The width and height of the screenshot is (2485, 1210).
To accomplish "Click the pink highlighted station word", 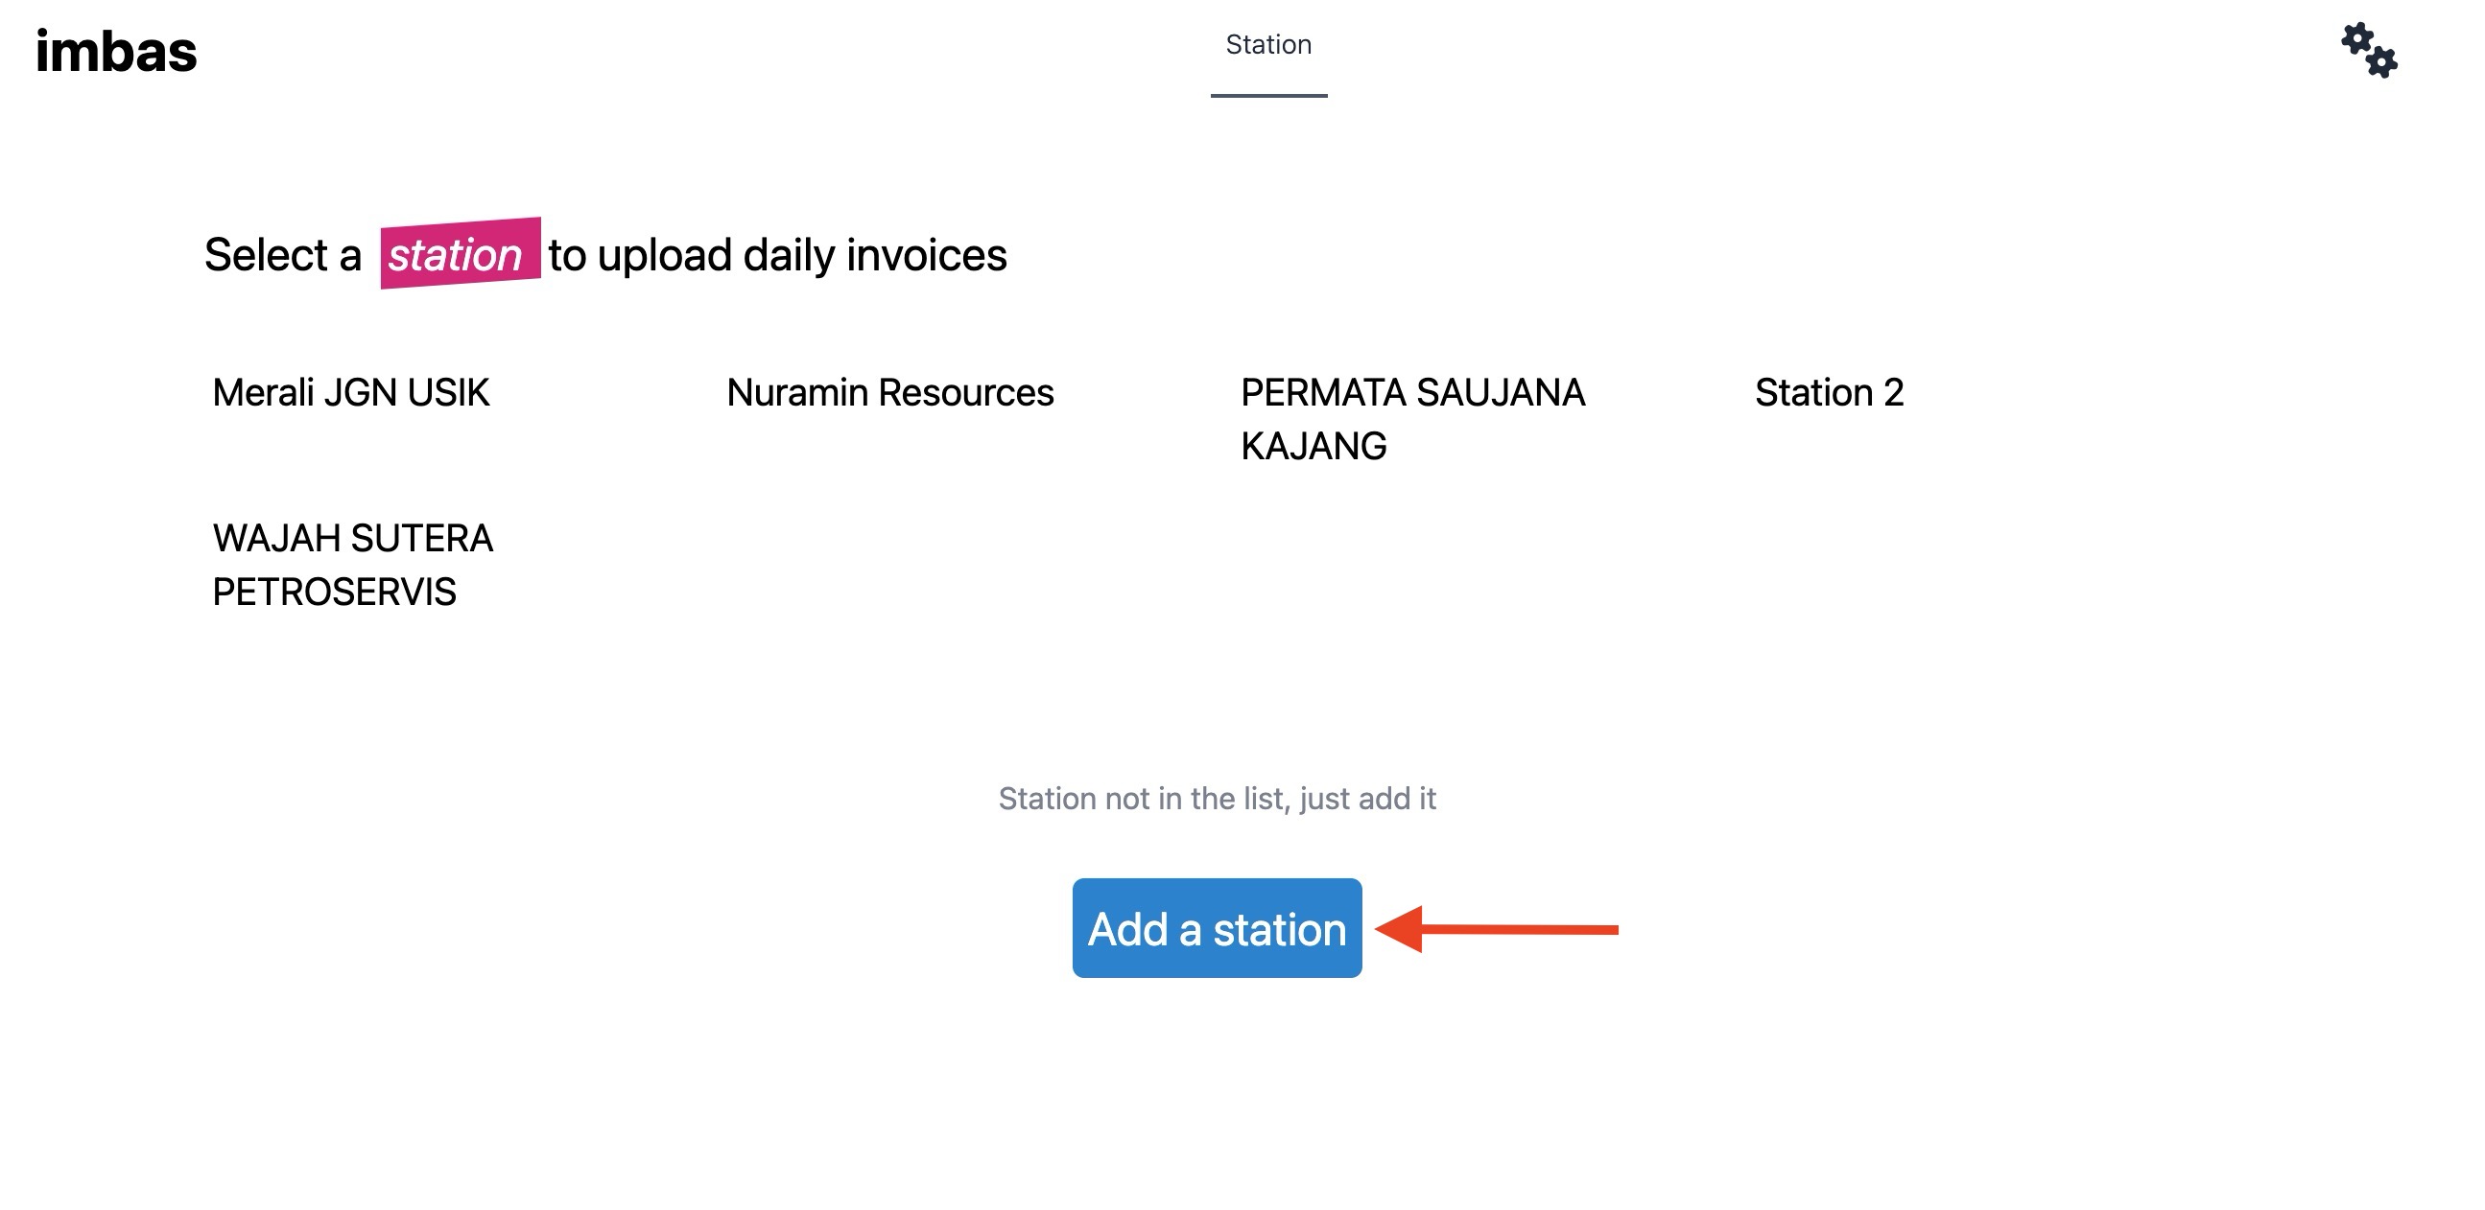I will tap(460, 254).
